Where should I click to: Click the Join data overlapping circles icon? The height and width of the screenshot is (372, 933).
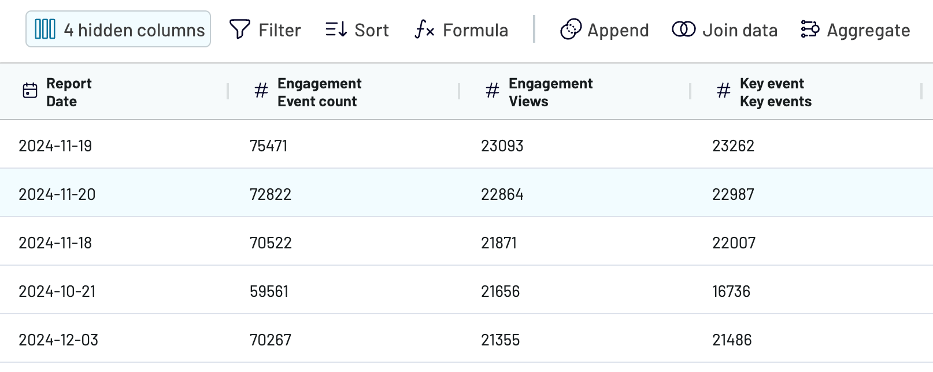coord(684,29)
